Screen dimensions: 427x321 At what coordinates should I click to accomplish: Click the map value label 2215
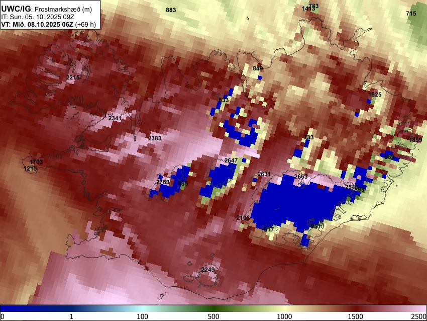pos(73,77)
